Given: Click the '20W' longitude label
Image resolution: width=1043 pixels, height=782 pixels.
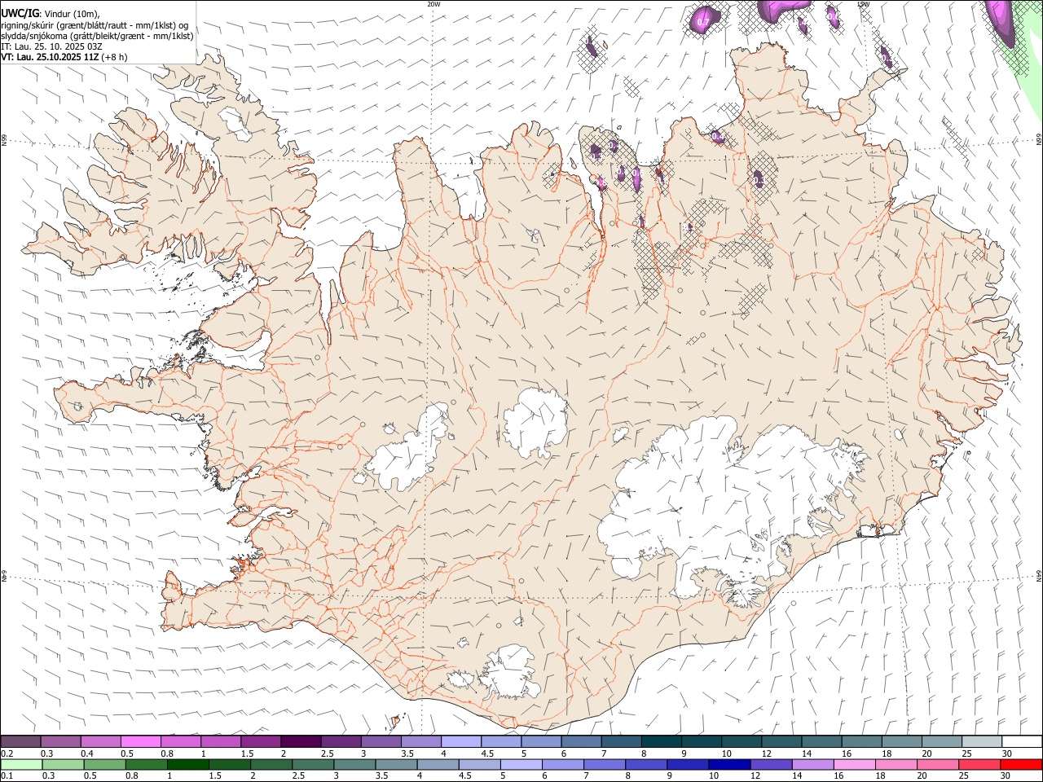Looking at the screenshot, I should [x=433, y=4].
